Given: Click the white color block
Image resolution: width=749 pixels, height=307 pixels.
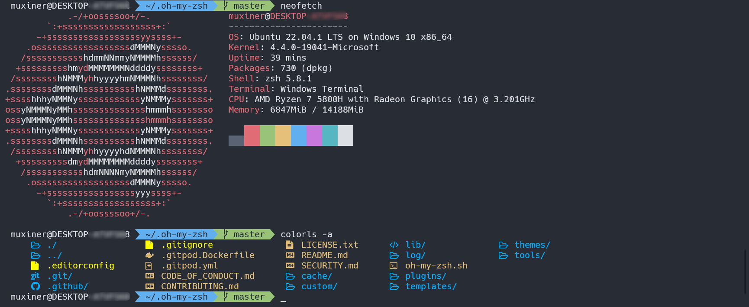Looking at the screenshot, I should coord(345,136).
